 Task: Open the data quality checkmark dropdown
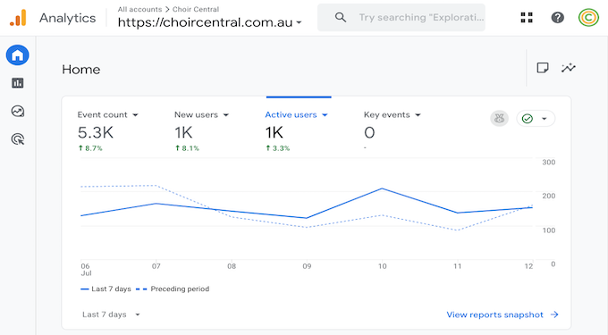coord(536,119)
